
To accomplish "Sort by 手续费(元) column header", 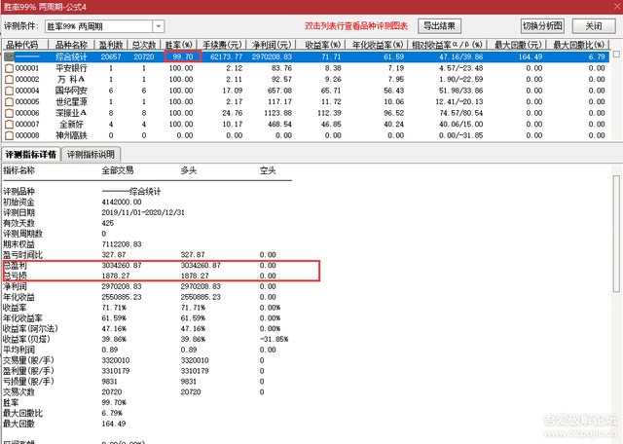I will (222, 45).
